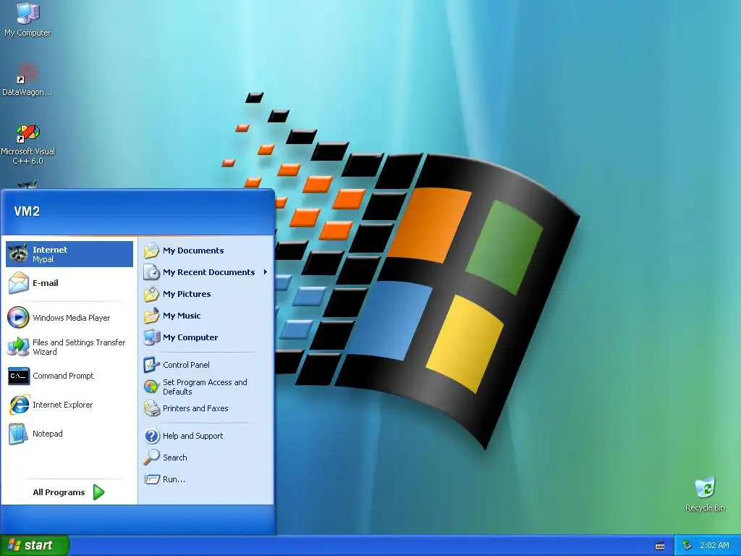
Task: Open My Pictures folder
Action: (206, 294)
